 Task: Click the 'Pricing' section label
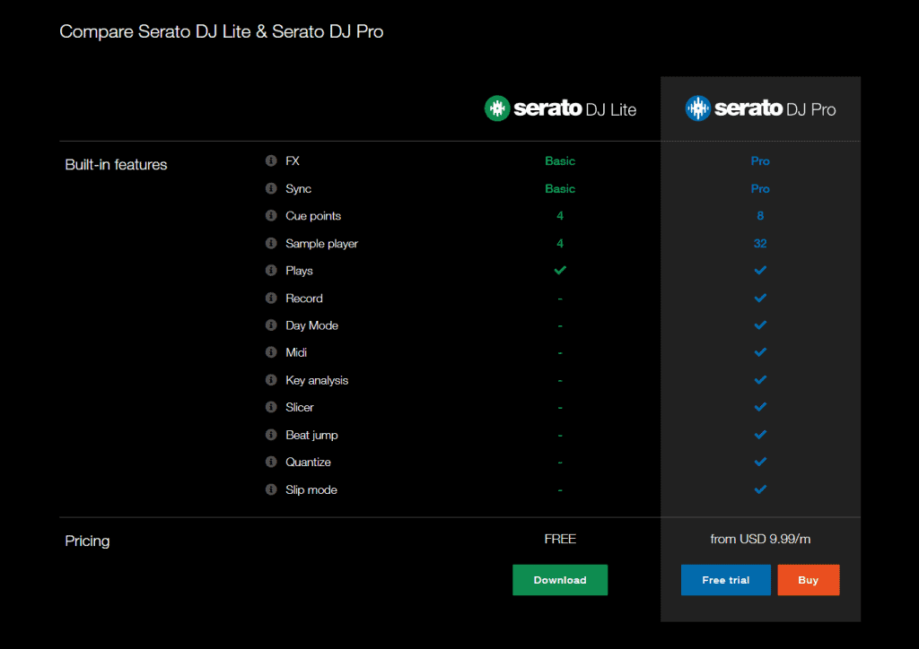87,541
